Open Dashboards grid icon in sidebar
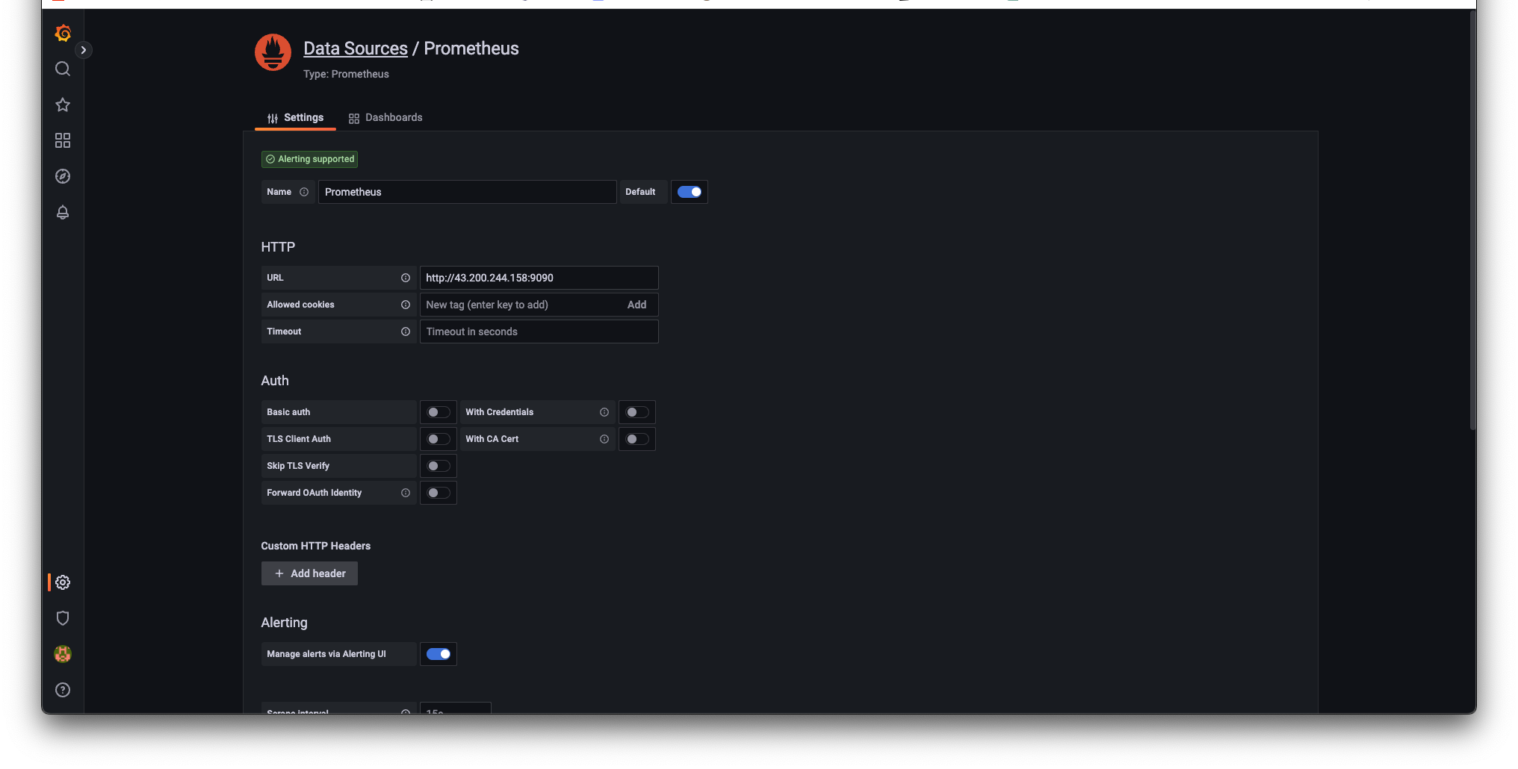Viewport: 1518px width, 769px height. pos(63,140)
